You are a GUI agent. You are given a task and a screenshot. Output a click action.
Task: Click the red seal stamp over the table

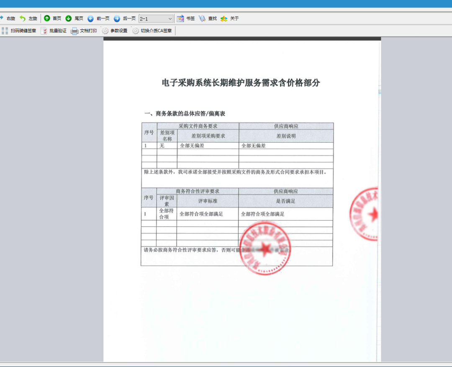coord(265,248)
